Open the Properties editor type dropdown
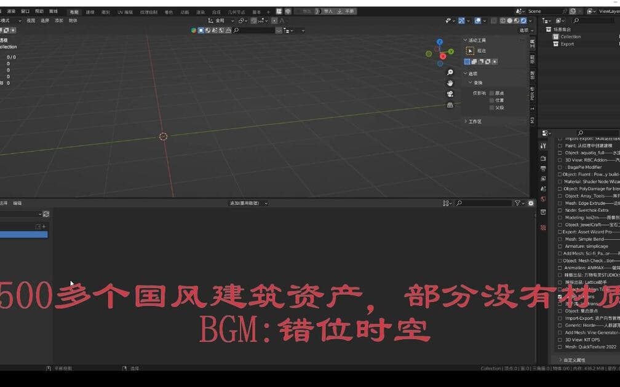The height and width of the screenshot is (387, 620). [546, 133]
